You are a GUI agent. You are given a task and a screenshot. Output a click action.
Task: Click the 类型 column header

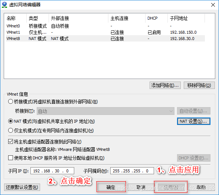pos(38,18)
